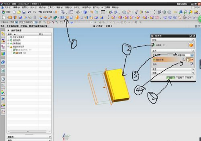
Task: Open the yellow folder Open-file icon
Action: click(x=19, y=12)
